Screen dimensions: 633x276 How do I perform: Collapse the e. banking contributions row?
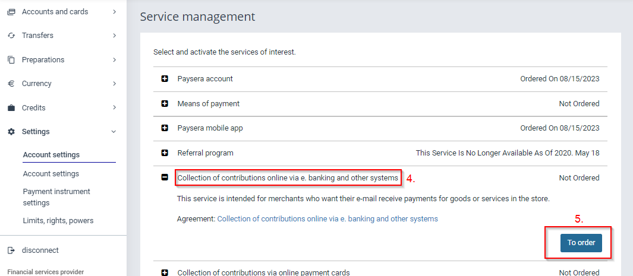[x=165, y=178]
